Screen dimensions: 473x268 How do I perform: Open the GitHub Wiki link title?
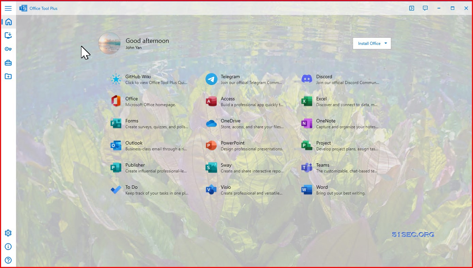point(138,77)
